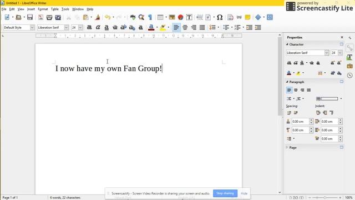Insert an image using the picture icon
The image size is (355, 200).
pyautogui.click(x=172, y=17)
